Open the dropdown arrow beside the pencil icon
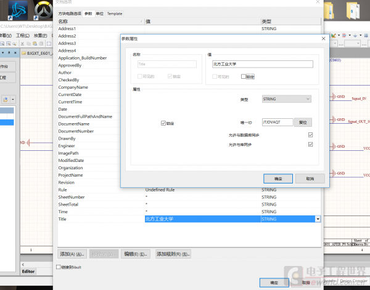This screenshot has width=370, height=290. (x=339, y=36)
